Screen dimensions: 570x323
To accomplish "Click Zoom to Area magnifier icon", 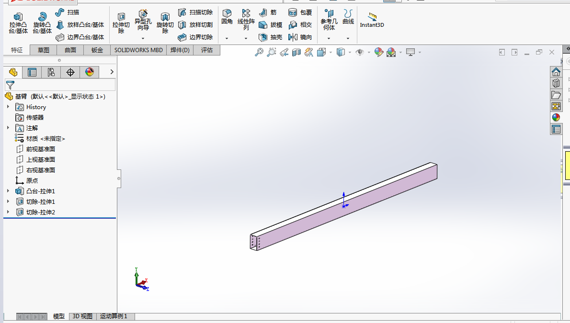I will (x=271, y=52).
